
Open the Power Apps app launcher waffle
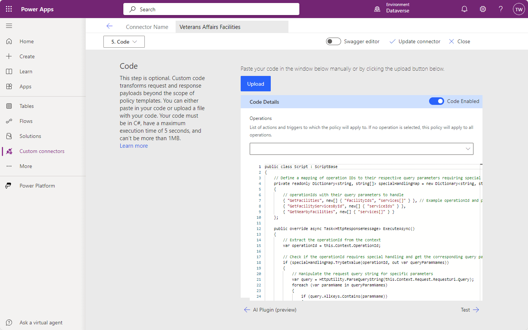[x=9, y=9]
